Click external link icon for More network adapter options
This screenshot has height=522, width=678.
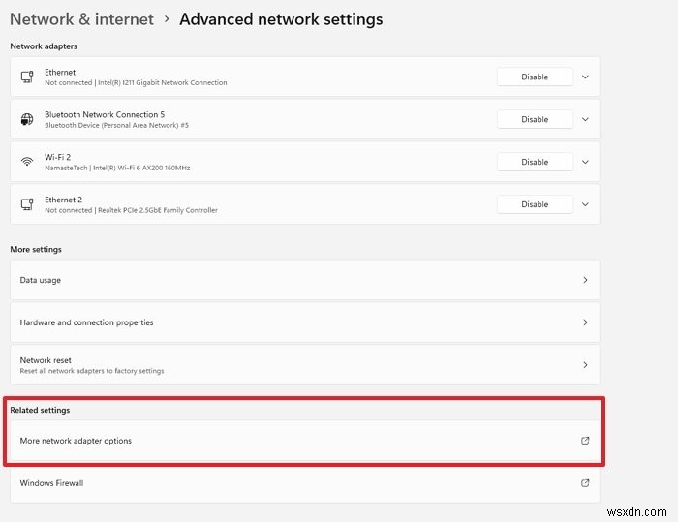tap(585, 441)
